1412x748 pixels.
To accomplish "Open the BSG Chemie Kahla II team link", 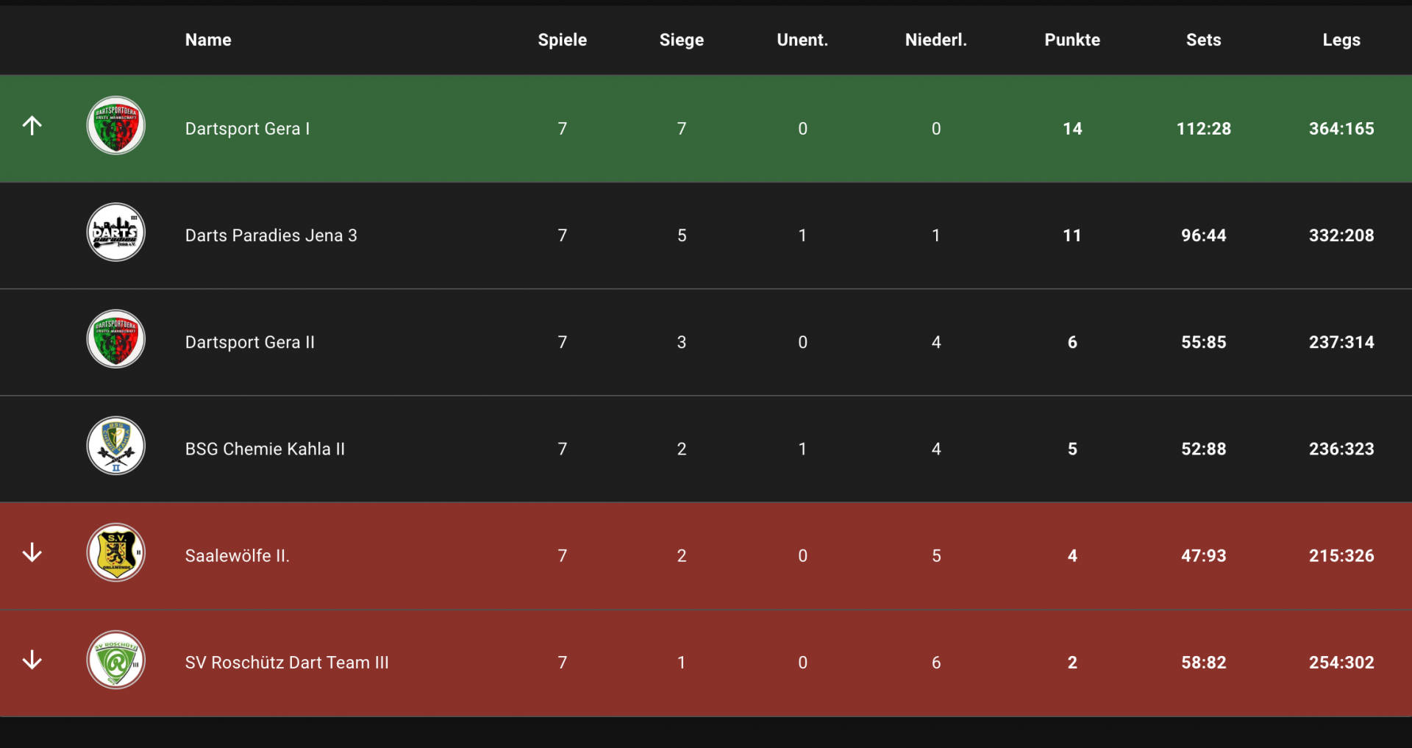I will click(x=265, y=449).
